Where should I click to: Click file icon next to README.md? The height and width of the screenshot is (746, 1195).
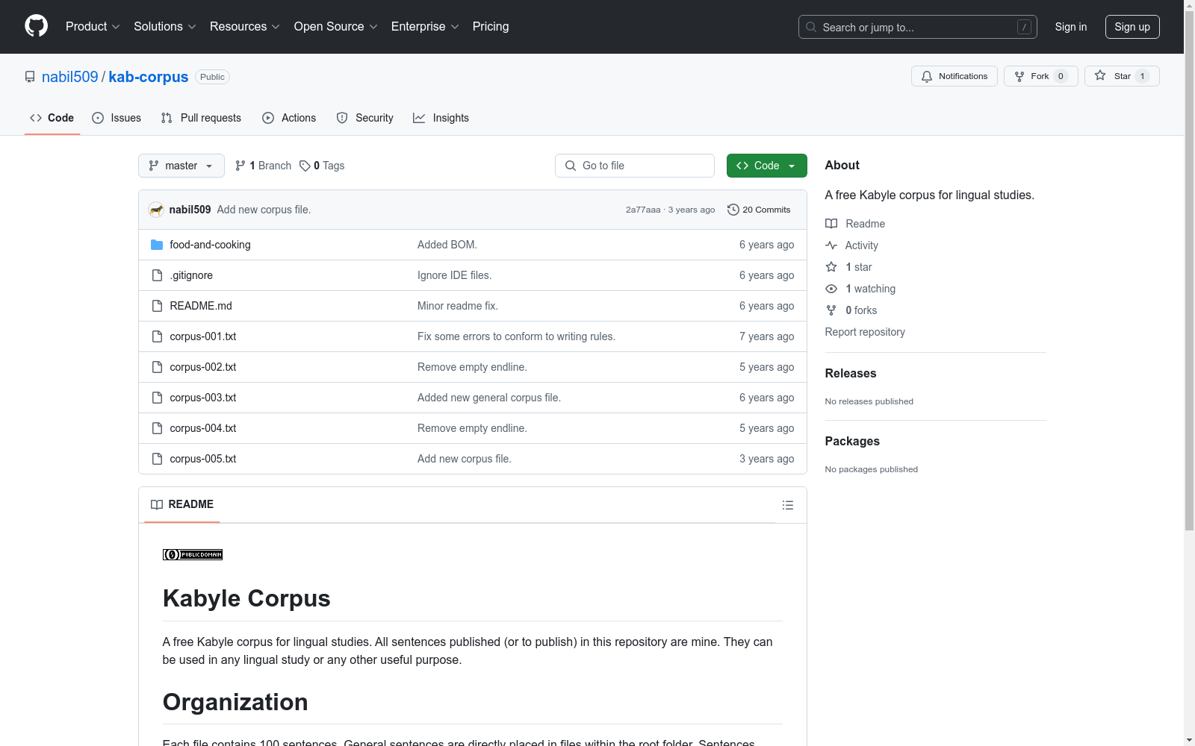[x=157, y=306]
